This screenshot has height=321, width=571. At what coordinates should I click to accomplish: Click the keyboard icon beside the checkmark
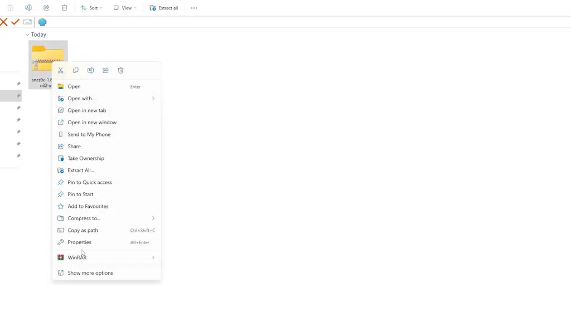pyautogui.click(x=27, y=22)
